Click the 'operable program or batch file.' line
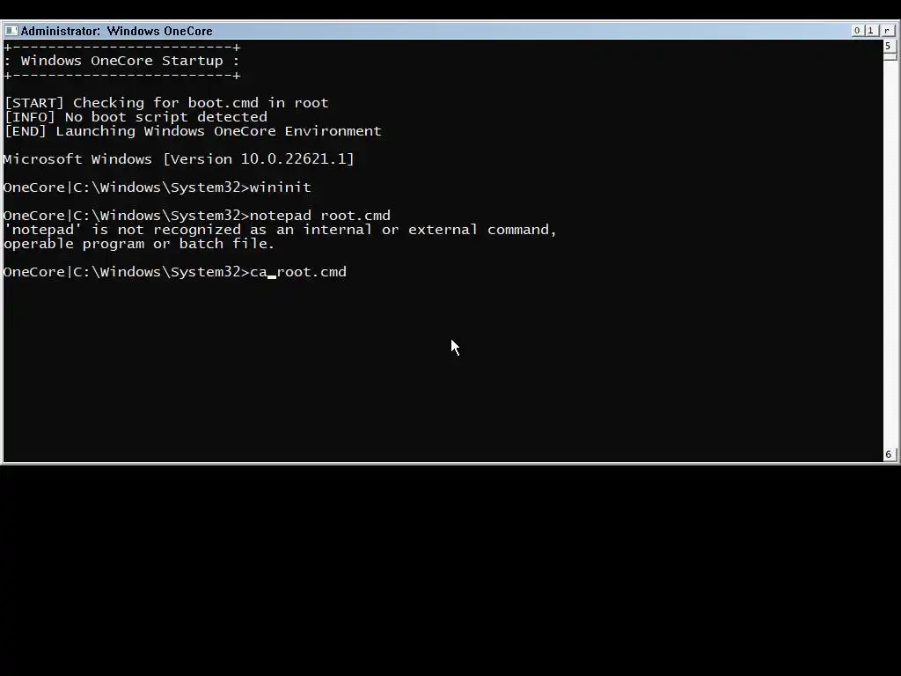This screenshot has width=901, height=676. (139, 244)
